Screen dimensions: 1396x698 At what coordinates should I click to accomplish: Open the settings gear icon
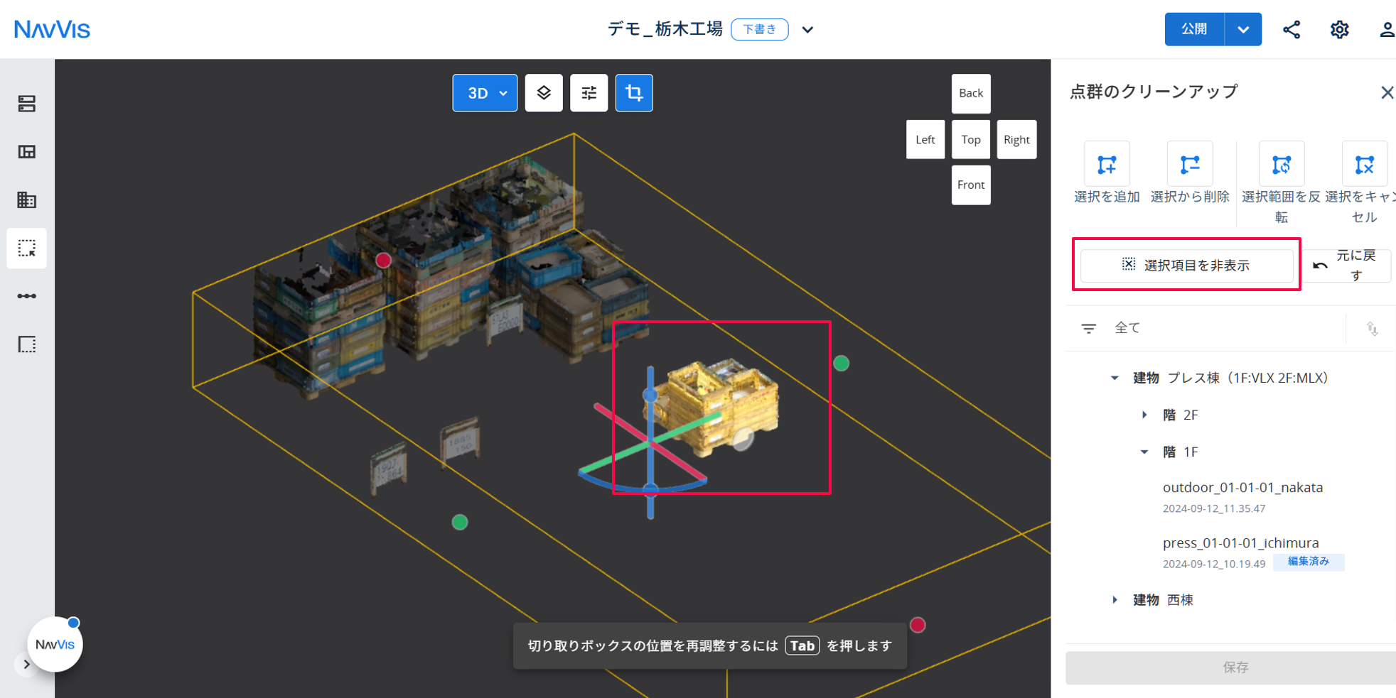tap(1339, 29)
